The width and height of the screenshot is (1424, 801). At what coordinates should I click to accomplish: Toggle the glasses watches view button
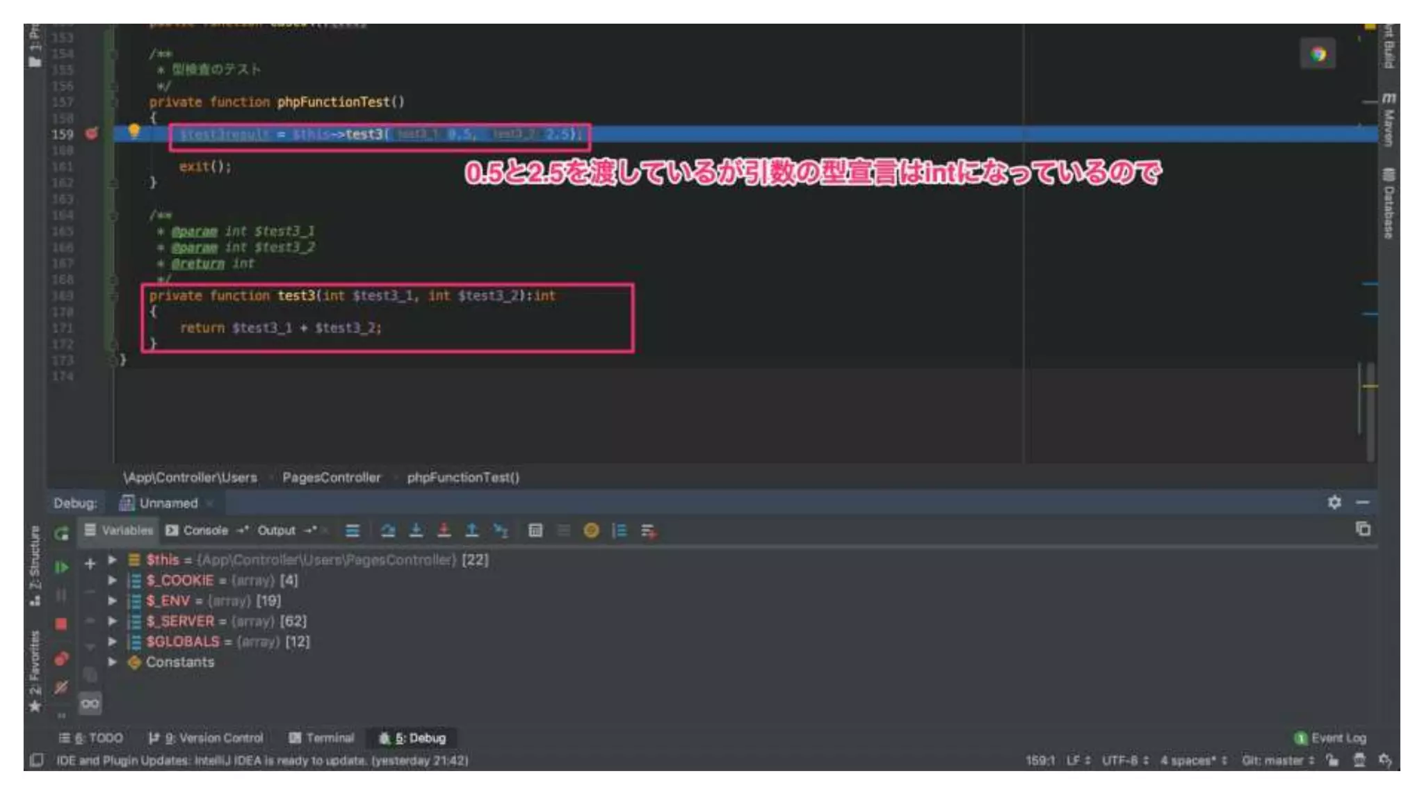[90, 704]
